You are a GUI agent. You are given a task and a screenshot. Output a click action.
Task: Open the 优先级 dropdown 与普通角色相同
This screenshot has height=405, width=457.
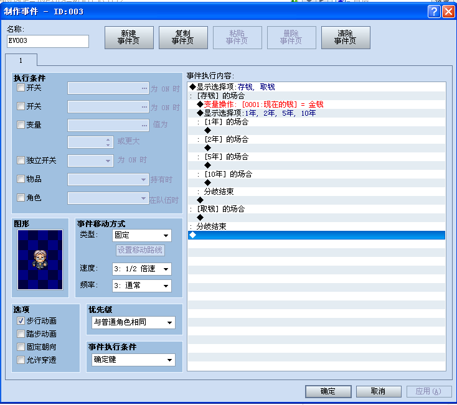[133, 322]
